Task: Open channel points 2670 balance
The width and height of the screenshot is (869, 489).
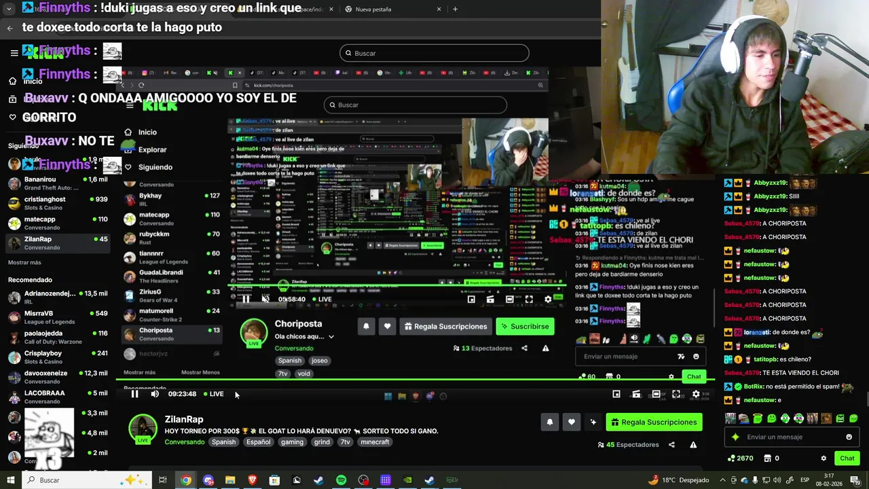Action: coord(740,458)
